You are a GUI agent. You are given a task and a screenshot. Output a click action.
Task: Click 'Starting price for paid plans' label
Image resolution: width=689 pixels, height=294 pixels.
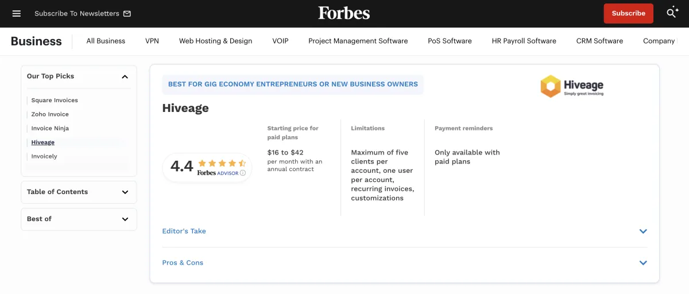pos(293,133)
